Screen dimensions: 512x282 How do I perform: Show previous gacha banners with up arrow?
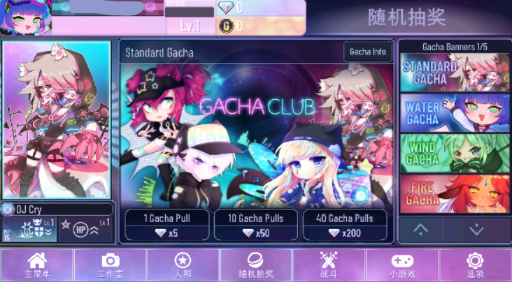pyautogui.click(x=420, y=230)
